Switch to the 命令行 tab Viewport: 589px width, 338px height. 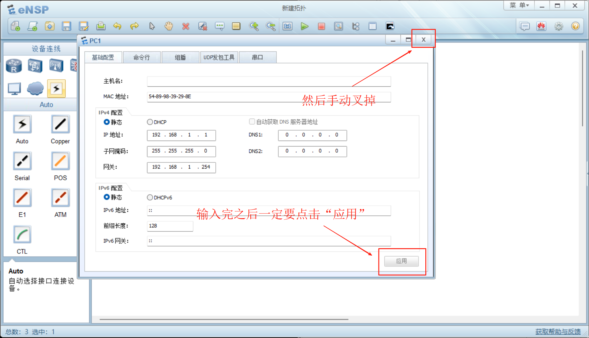(x=142, y=57)
